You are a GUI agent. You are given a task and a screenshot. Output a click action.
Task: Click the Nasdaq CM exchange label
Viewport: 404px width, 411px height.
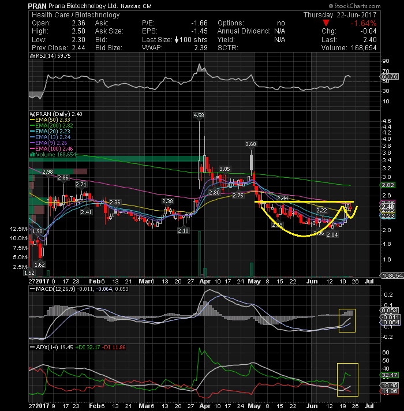pyautogui.click(x=136, y=6)
